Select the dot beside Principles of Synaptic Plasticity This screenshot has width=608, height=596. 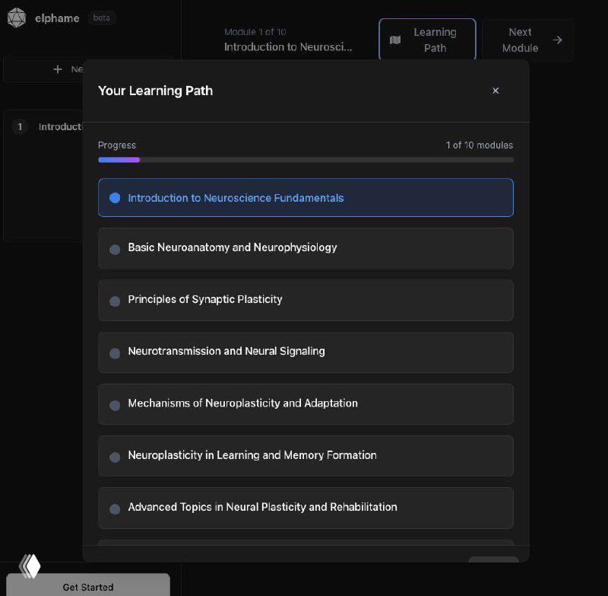point(115,301)
